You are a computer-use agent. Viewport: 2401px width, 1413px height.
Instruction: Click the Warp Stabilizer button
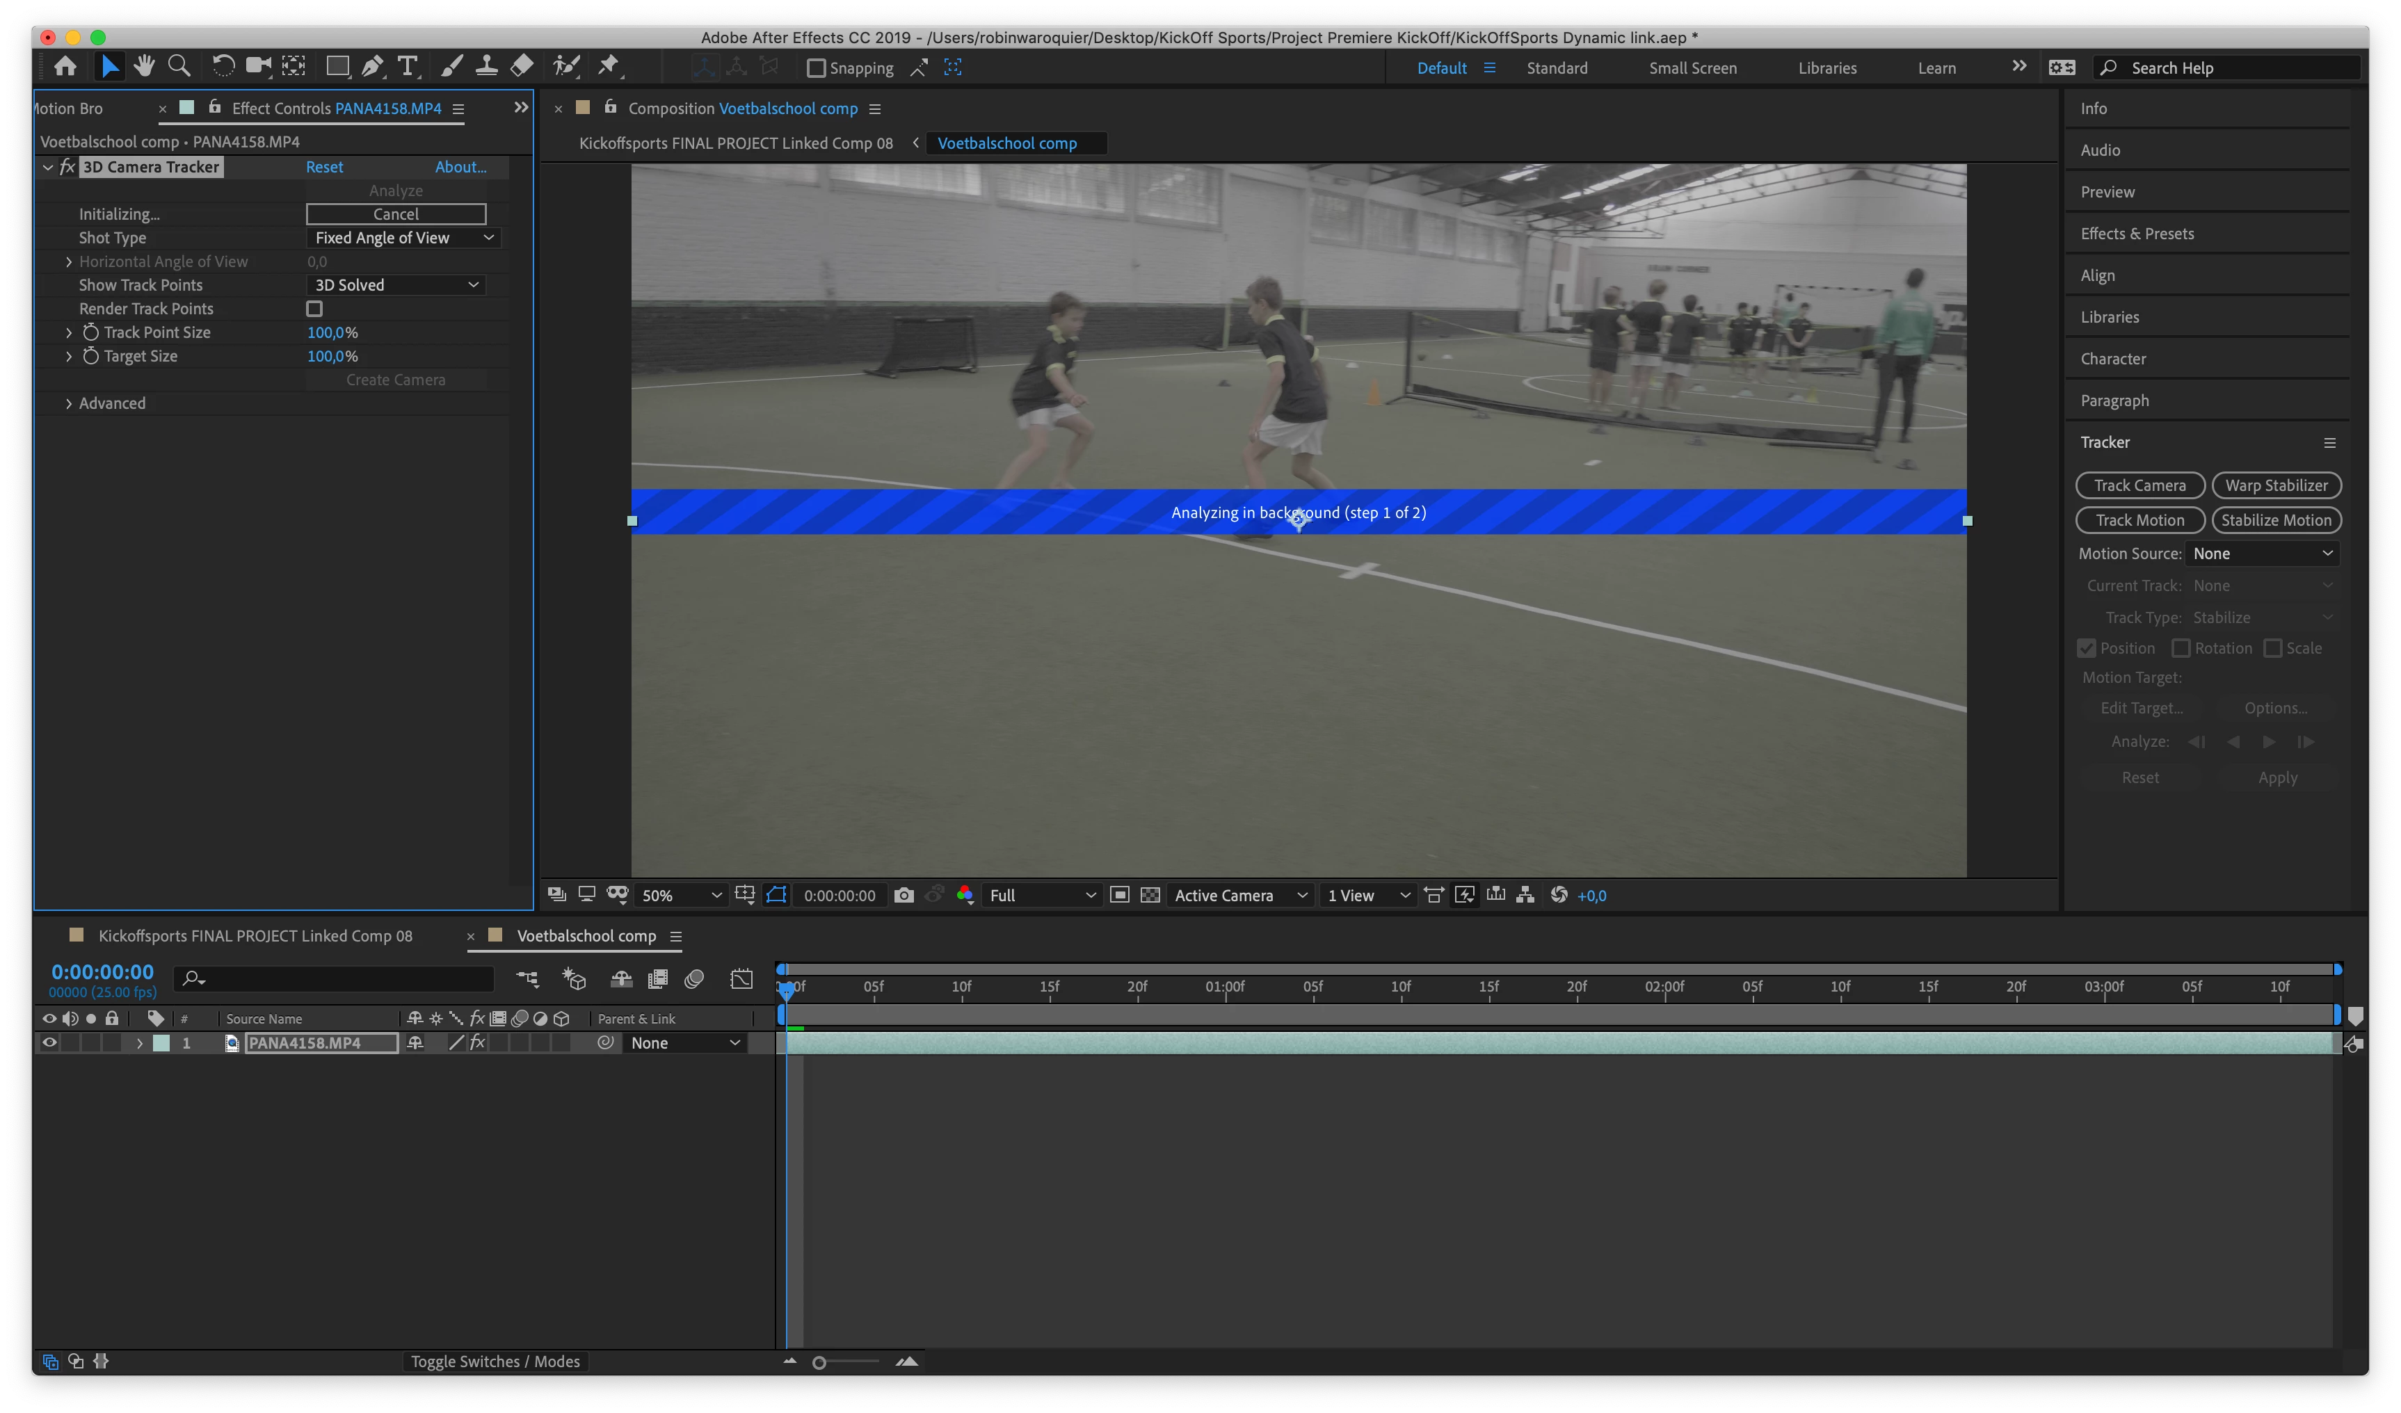2275,485
